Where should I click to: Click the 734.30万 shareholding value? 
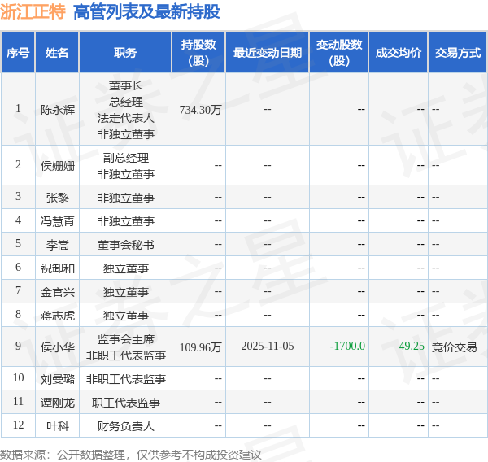(x=200, y=110)
